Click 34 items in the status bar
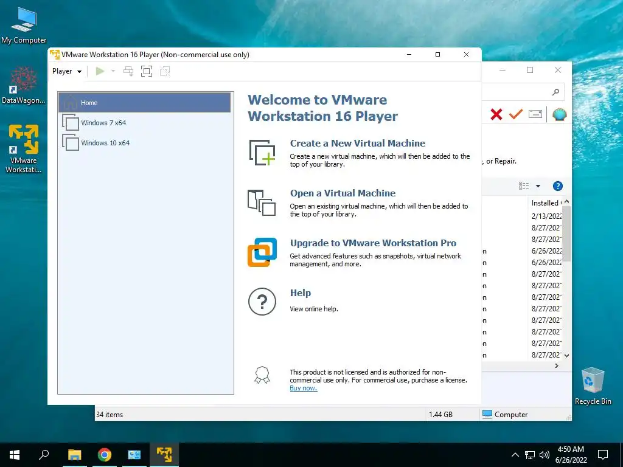Viewport: 623px width, 467px height. [110, 414]
